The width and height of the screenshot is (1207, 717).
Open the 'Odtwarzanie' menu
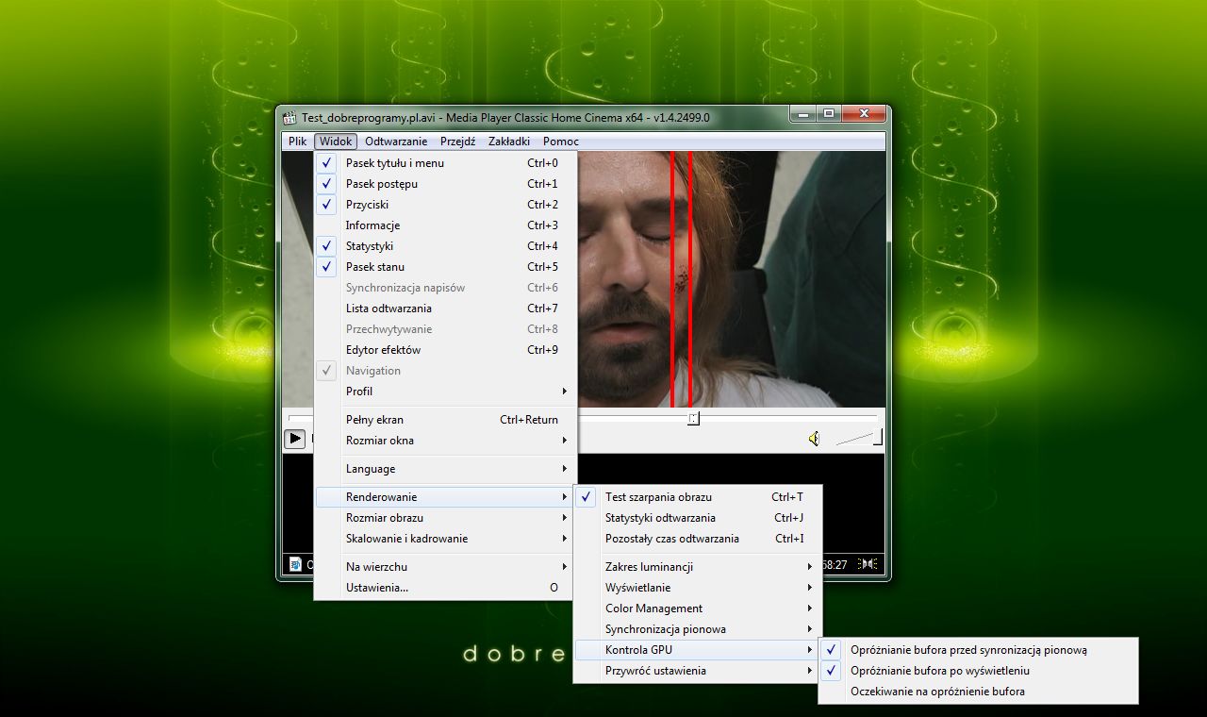pyautogui.click(x=396, y=142)
